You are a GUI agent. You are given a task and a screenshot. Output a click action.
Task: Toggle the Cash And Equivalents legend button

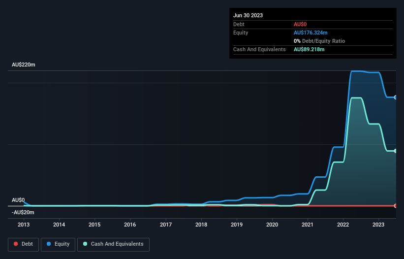[113, 244]
